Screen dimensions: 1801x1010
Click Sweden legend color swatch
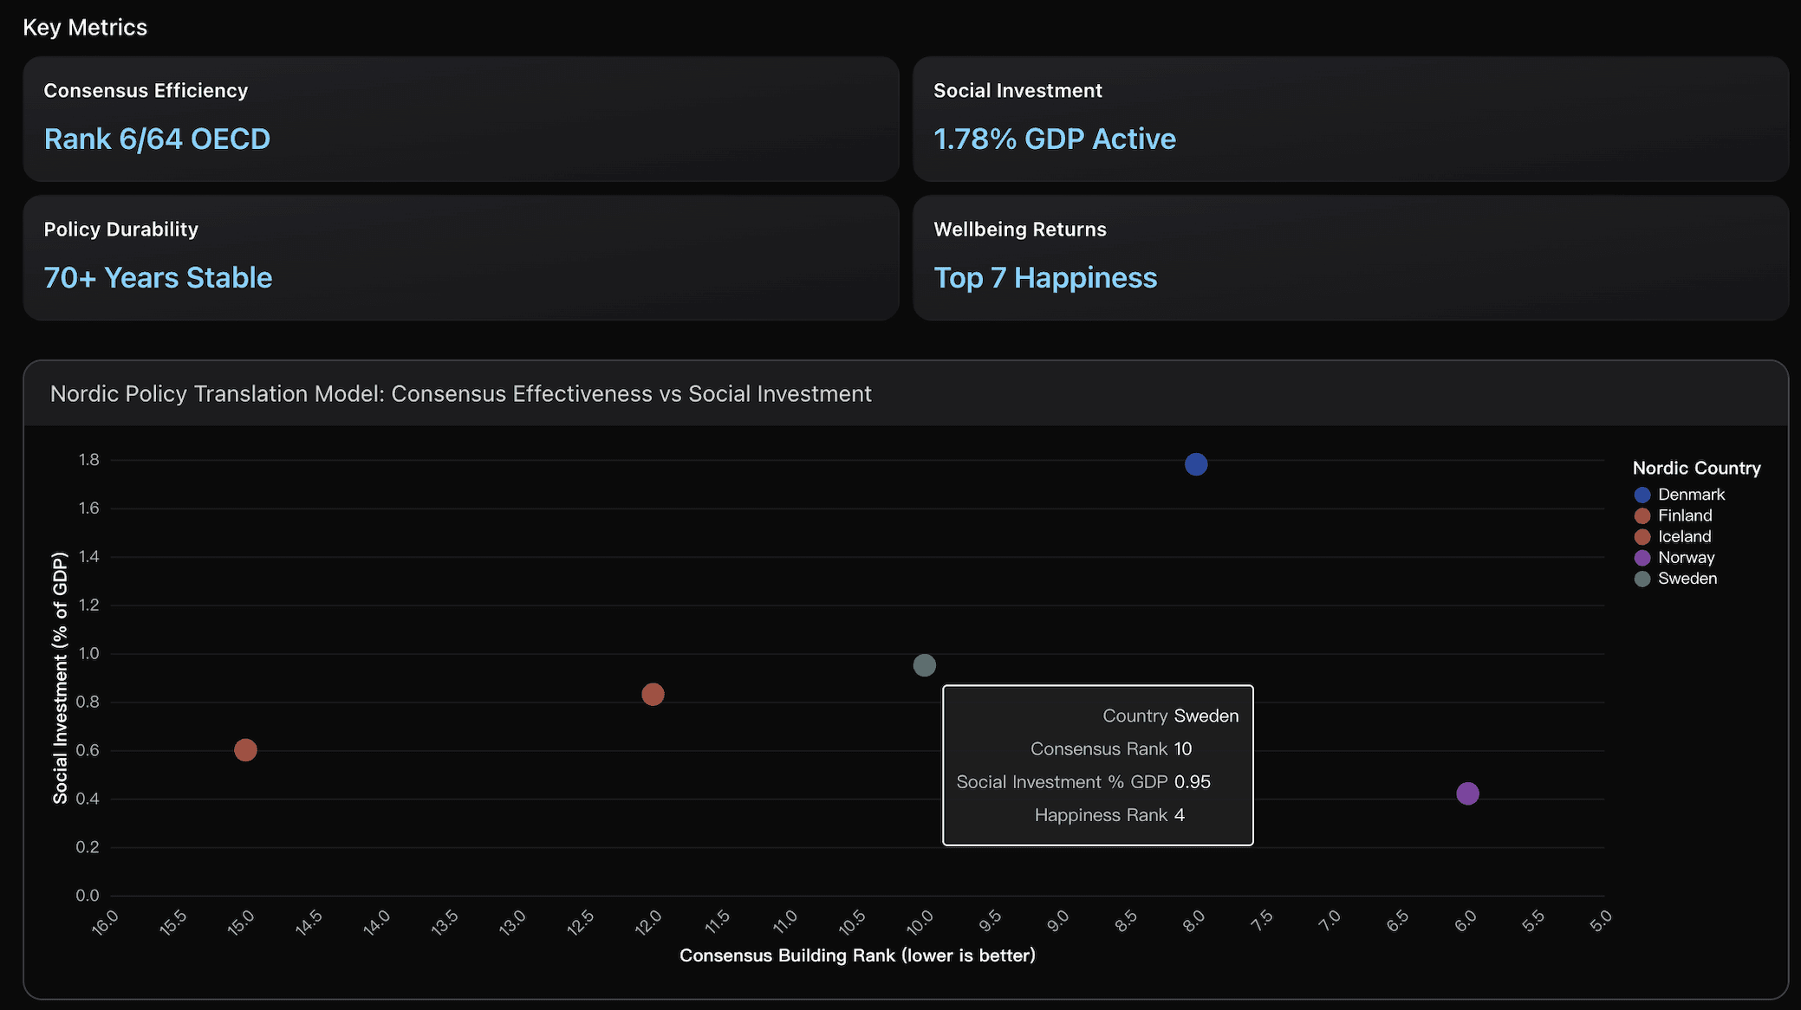point(1642,579)
